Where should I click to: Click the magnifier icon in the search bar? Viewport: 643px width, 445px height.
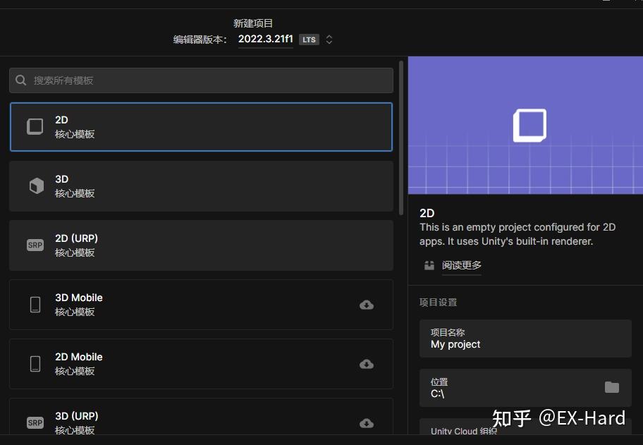pyautogui.click(x=20, y=80)
